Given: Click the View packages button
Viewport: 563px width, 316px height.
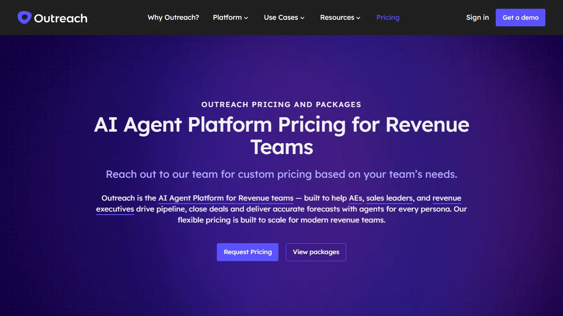Looking at the screenshot, I should (x=316, y=252).
